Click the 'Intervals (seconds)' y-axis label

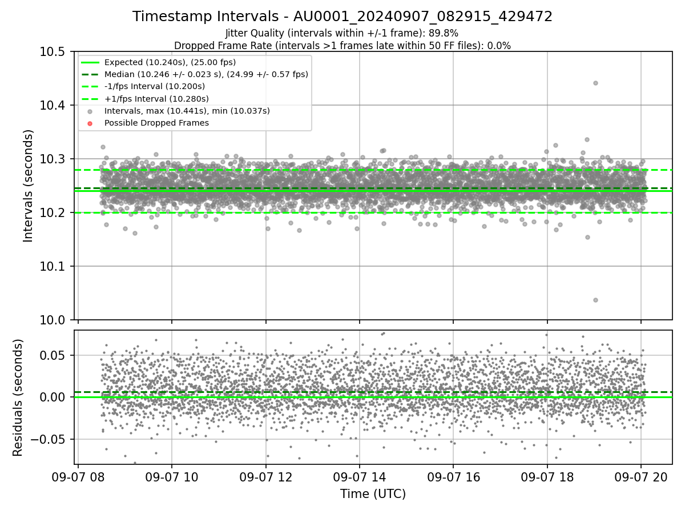(29, 186)
